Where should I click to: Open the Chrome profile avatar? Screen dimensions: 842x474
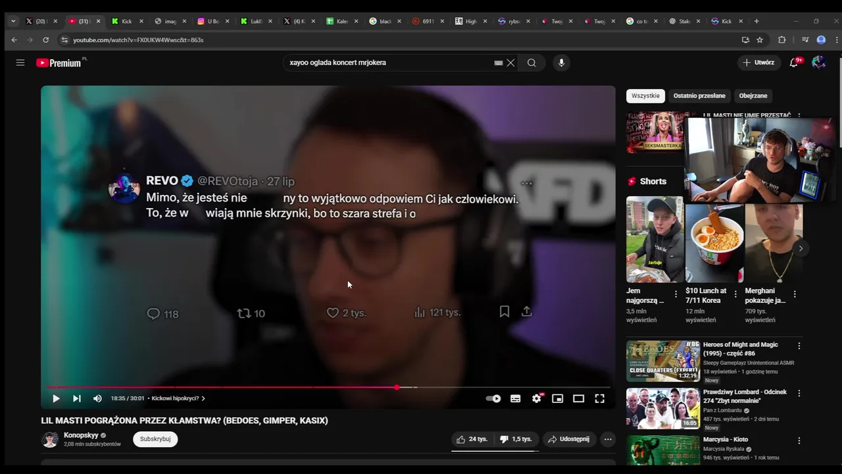click(821, 39)
